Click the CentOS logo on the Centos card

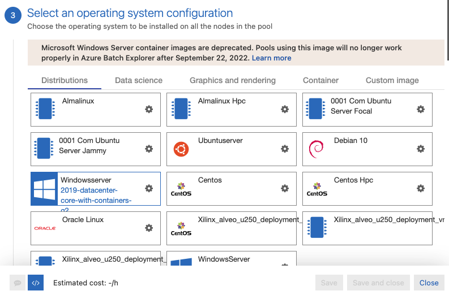point(181,189)
